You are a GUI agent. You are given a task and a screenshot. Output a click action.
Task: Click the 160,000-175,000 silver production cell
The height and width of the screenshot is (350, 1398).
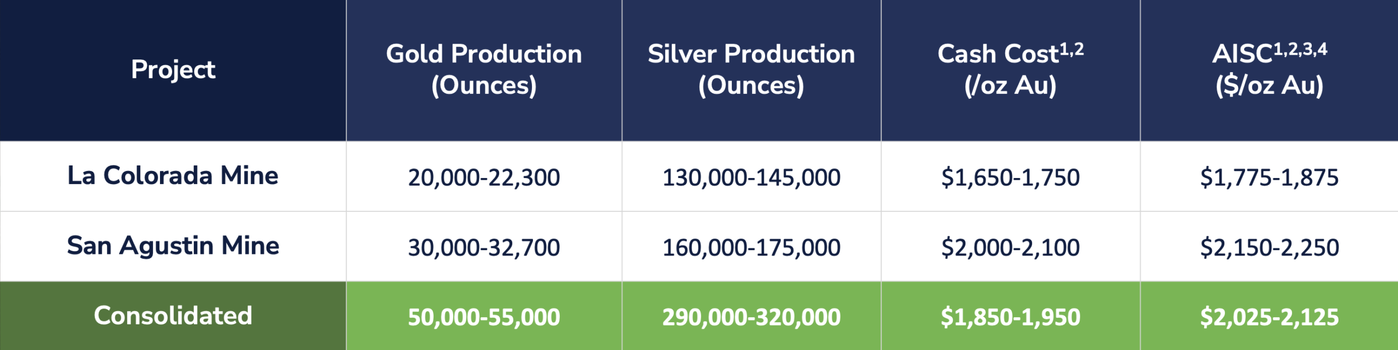[751, 247]
